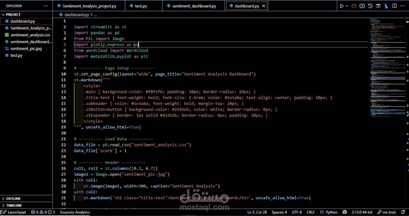This screenshot has width=409, height=216.
Task: Open sentiment_pic.jpg from the file tree
Action: pyautogui.click(x=26, y=49)
